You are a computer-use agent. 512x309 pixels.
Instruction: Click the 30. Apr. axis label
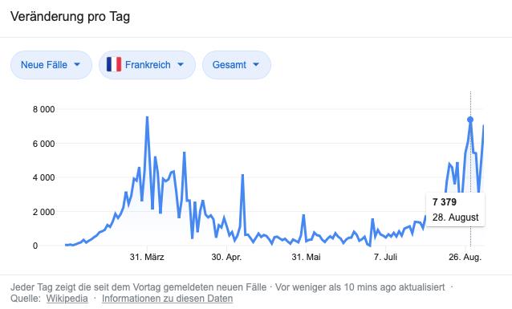point(226,257)
